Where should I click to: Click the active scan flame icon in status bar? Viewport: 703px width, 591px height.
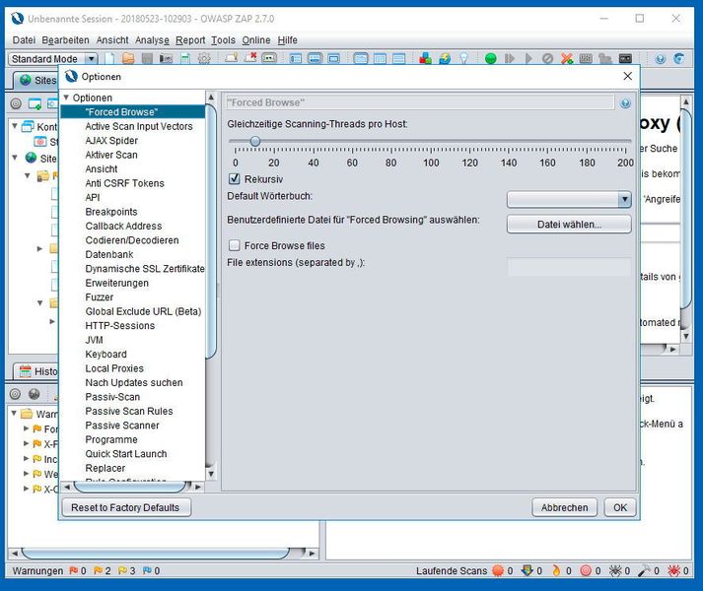pos(556,570)
